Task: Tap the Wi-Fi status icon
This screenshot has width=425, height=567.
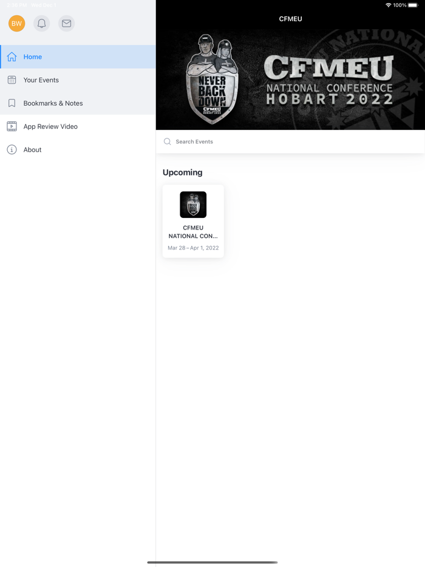Action: pyautogui.click(x=388, y=5)
